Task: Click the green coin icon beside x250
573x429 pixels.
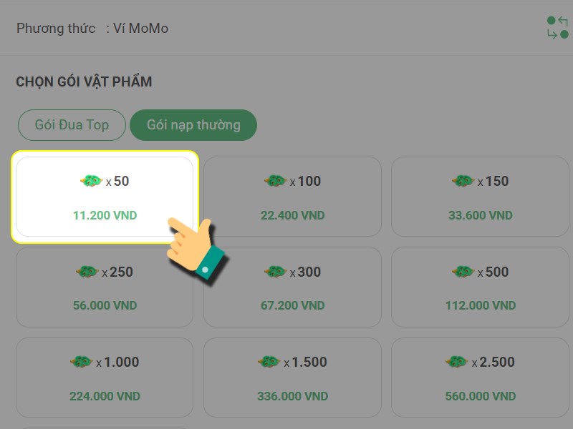Action: coord(87,272)
